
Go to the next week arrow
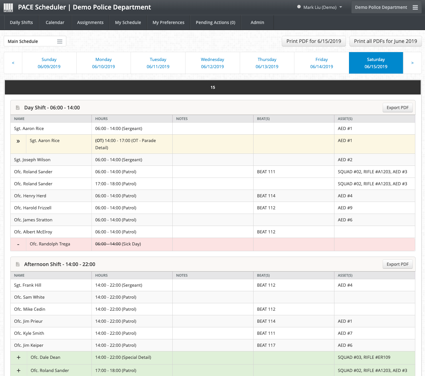[x=412, y=63]
